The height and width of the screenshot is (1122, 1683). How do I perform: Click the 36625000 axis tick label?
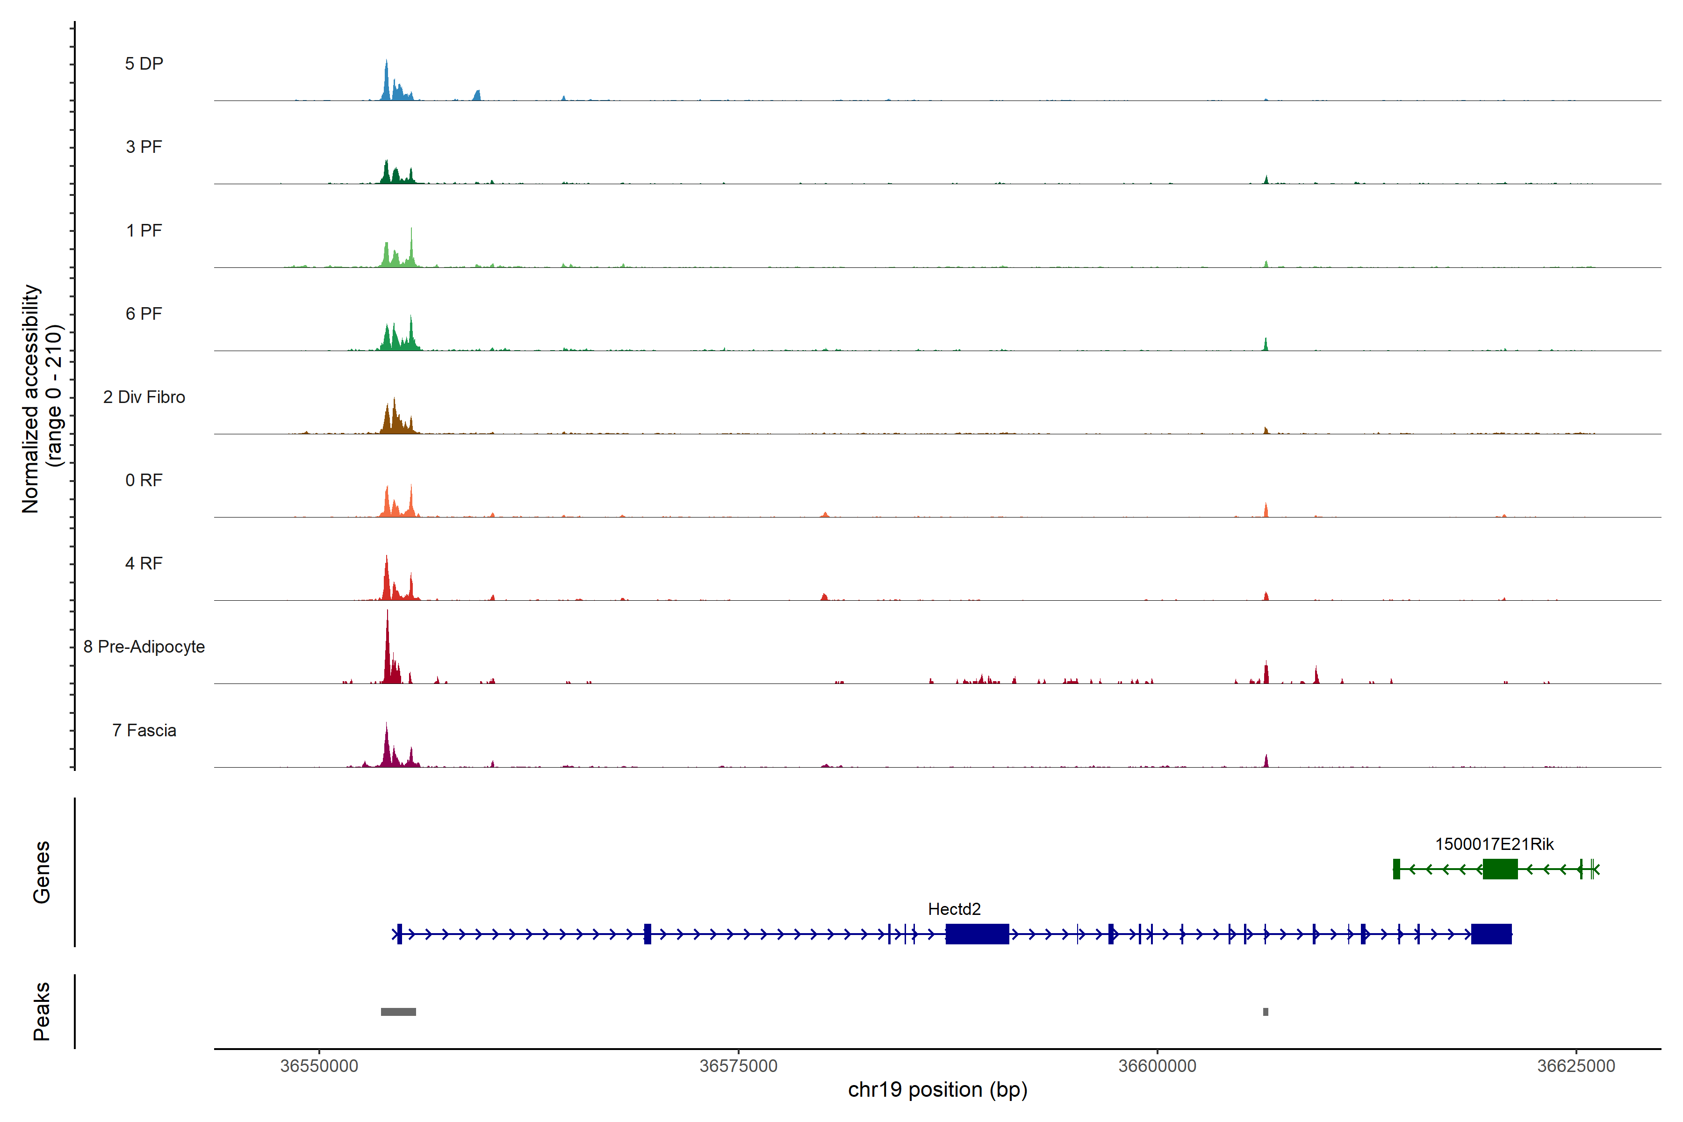click(x=1575, y=1065)
